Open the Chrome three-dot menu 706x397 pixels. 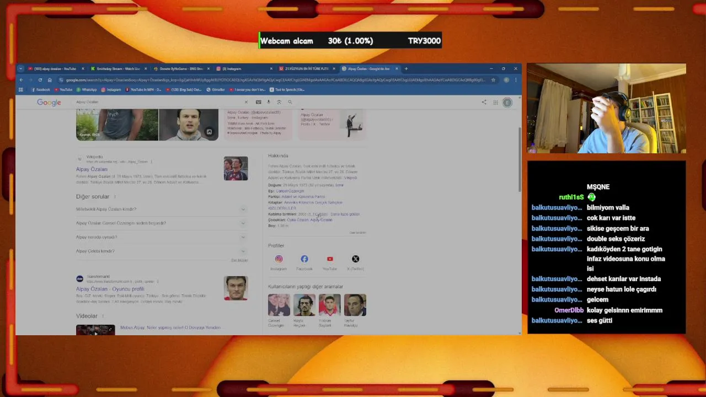click(516, 80)
